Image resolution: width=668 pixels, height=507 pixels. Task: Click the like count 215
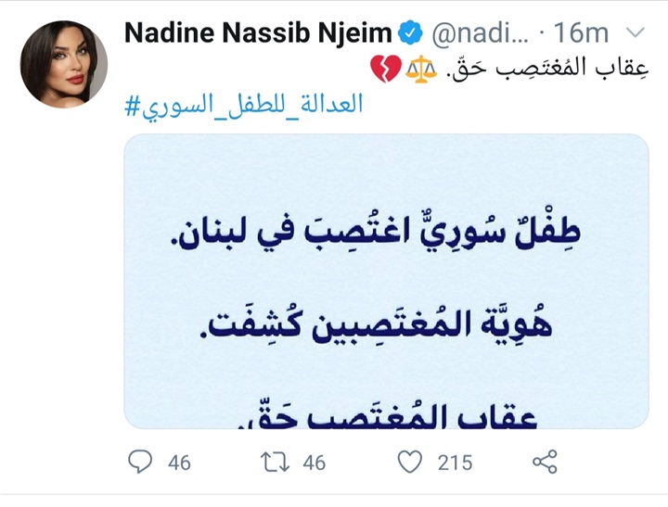[x=455, y=462]
